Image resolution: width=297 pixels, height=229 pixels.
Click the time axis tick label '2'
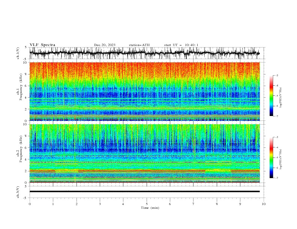76,204
